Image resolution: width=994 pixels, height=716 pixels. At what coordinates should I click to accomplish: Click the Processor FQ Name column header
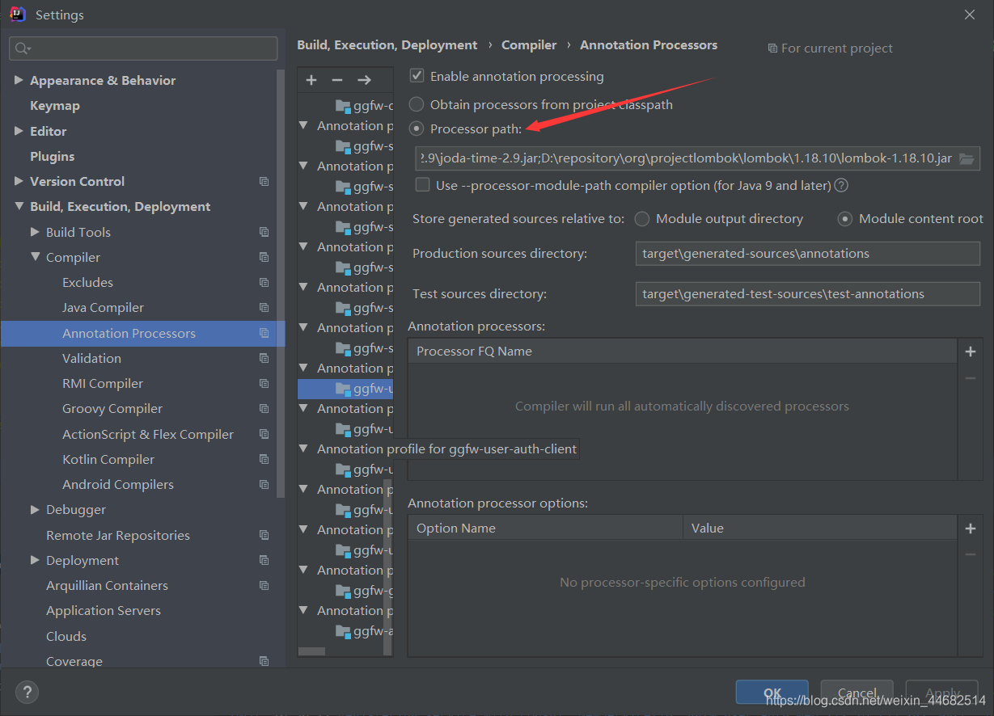(683, 352)
